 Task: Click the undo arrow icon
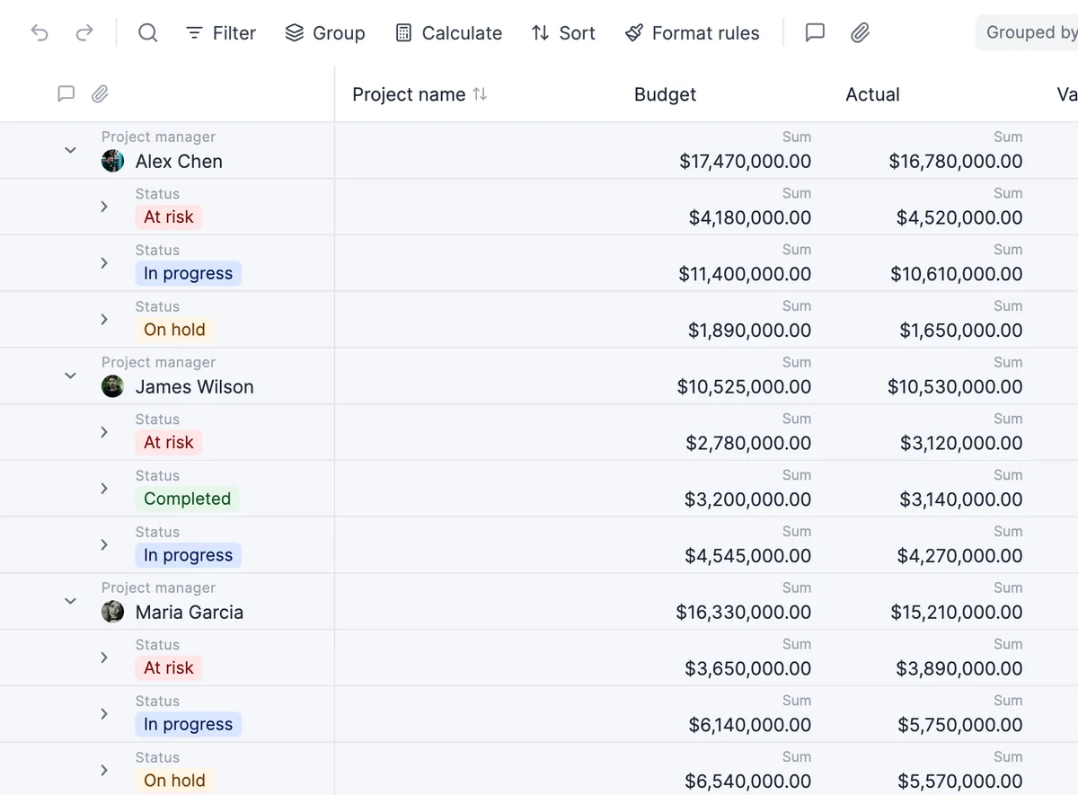(x=40, y=33)
